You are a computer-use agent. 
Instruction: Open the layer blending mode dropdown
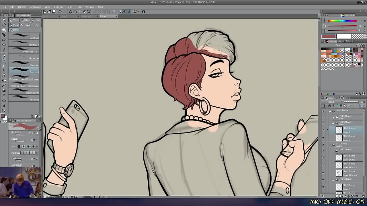[332, 102]
